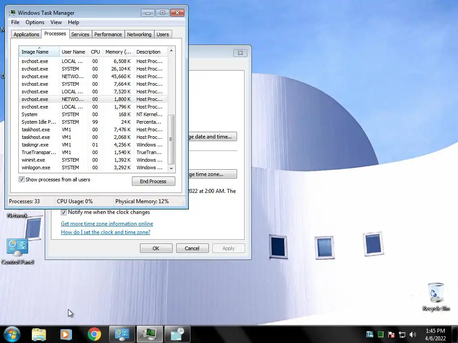
Task: Open the View menu in Task Manager
Action: pyautogui.click(x=56, y=22)
